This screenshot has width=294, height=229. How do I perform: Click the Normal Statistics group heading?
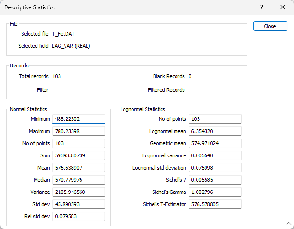point(29,109)
